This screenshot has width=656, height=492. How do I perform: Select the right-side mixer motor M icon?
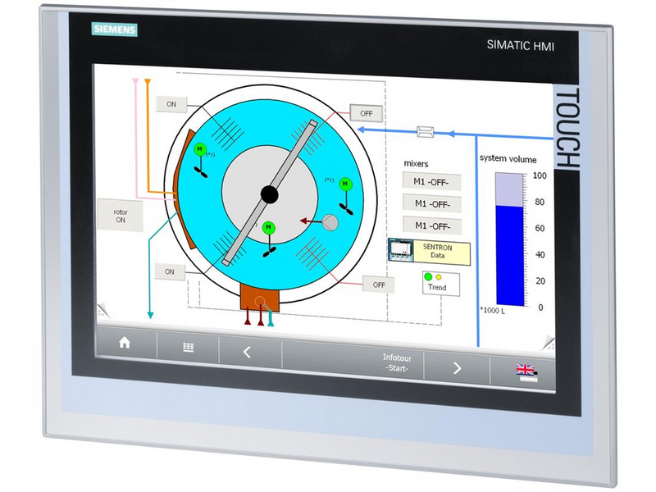click(x=345, y=184)
